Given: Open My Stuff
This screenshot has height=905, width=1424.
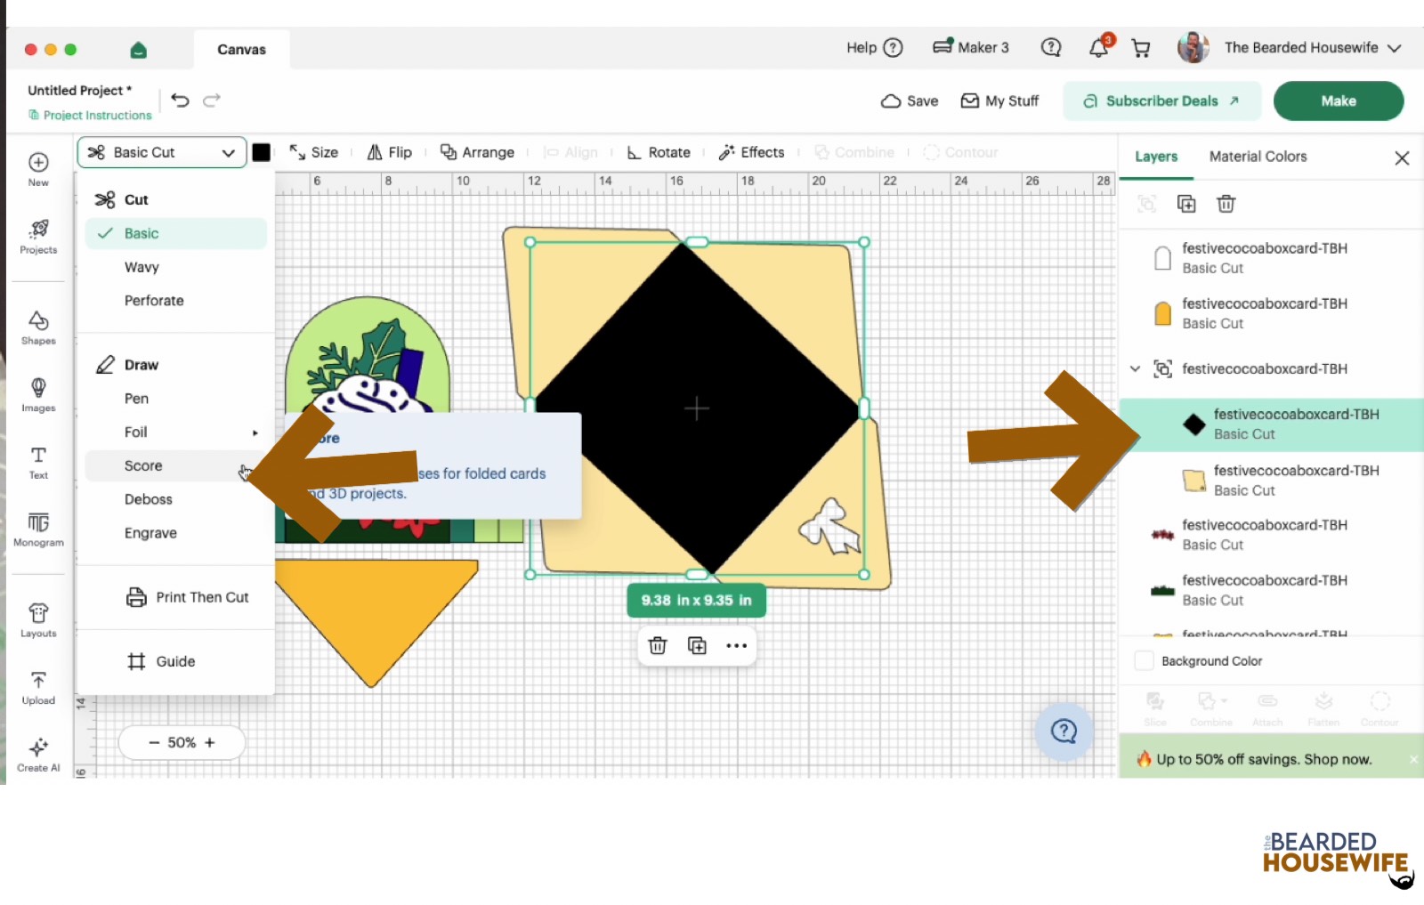Looking at the screenshot, I should pyautogui.click(x=999, y=101).
